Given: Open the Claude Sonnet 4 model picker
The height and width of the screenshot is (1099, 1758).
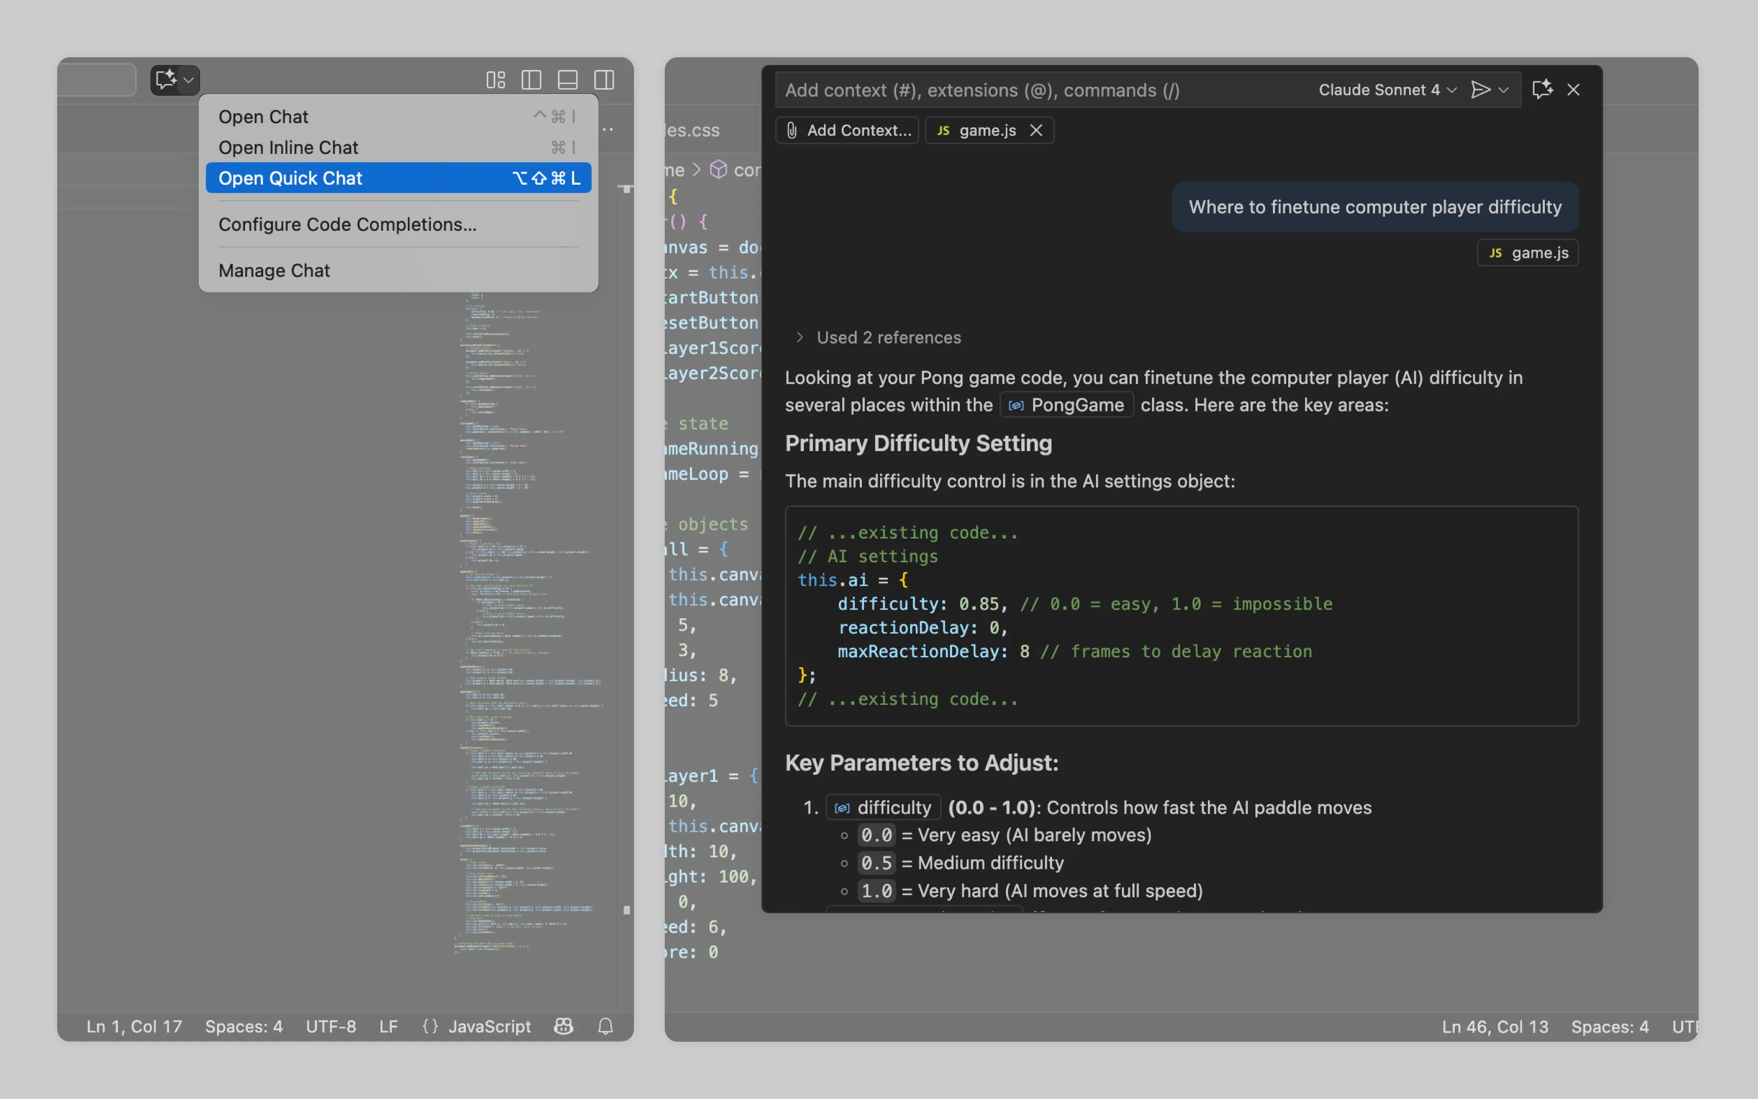Looking at the screenshot, I should (x=1387, y=90).
